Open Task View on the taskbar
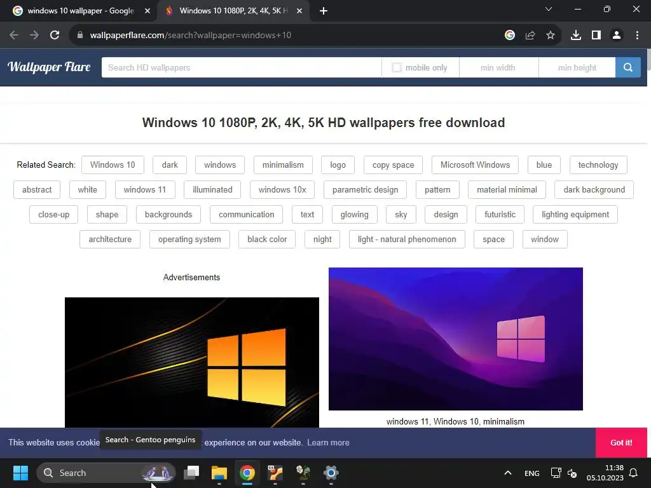 coord(192,473)
